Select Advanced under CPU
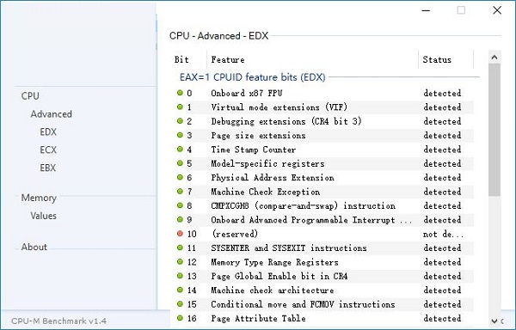This screenshot has width=516, height=330. tap(51, 114)
